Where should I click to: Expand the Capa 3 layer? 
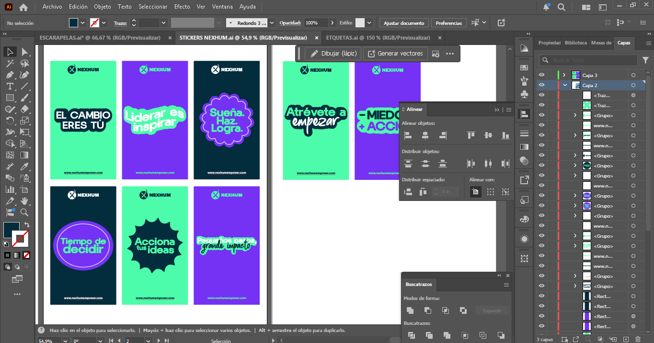pyautogui.click(x=564, y=75)
